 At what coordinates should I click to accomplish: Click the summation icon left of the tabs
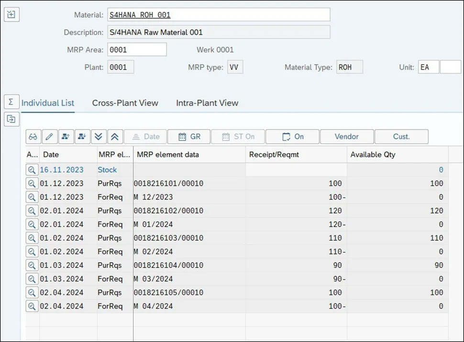[11, 102]
